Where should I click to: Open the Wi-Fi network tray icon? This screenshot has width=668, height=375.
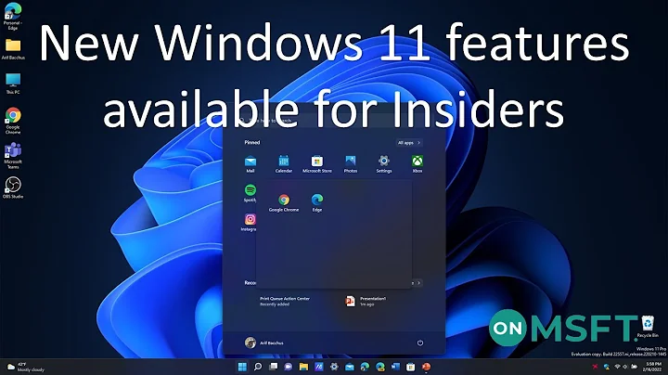[x=617, y=367]
